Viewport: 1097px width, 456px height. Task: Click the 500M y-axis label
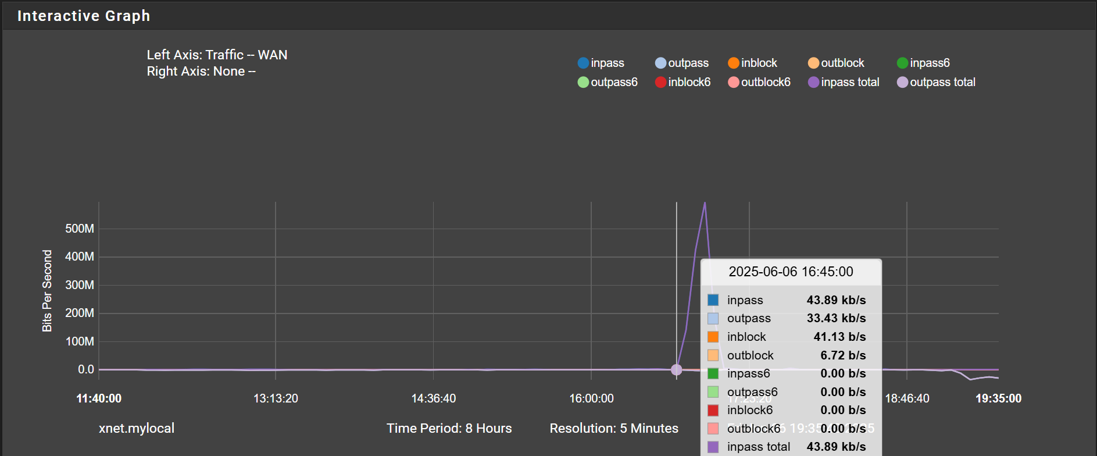pyautogui.click(x=80, y=229)
